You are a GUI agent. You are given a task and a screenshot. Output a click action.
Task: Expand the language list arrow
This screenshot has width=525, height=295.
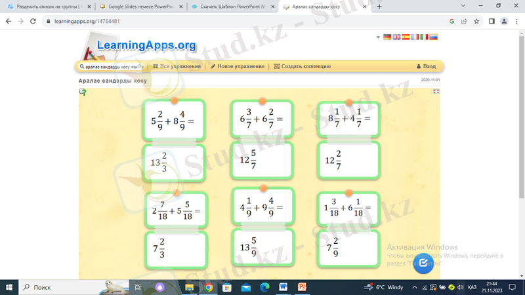click(378, 37)
